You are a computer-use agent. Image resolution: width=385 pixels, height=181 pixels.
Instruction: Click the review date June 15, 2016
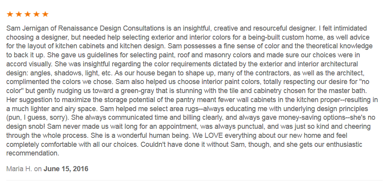pyautogui.click(x=66, y=169)
